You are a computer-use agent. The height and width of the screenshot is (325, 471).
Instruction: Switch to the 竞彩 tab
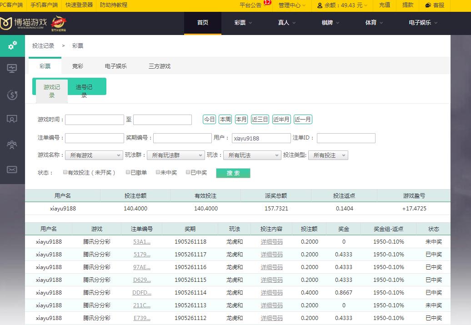click(x=77, y=66)
